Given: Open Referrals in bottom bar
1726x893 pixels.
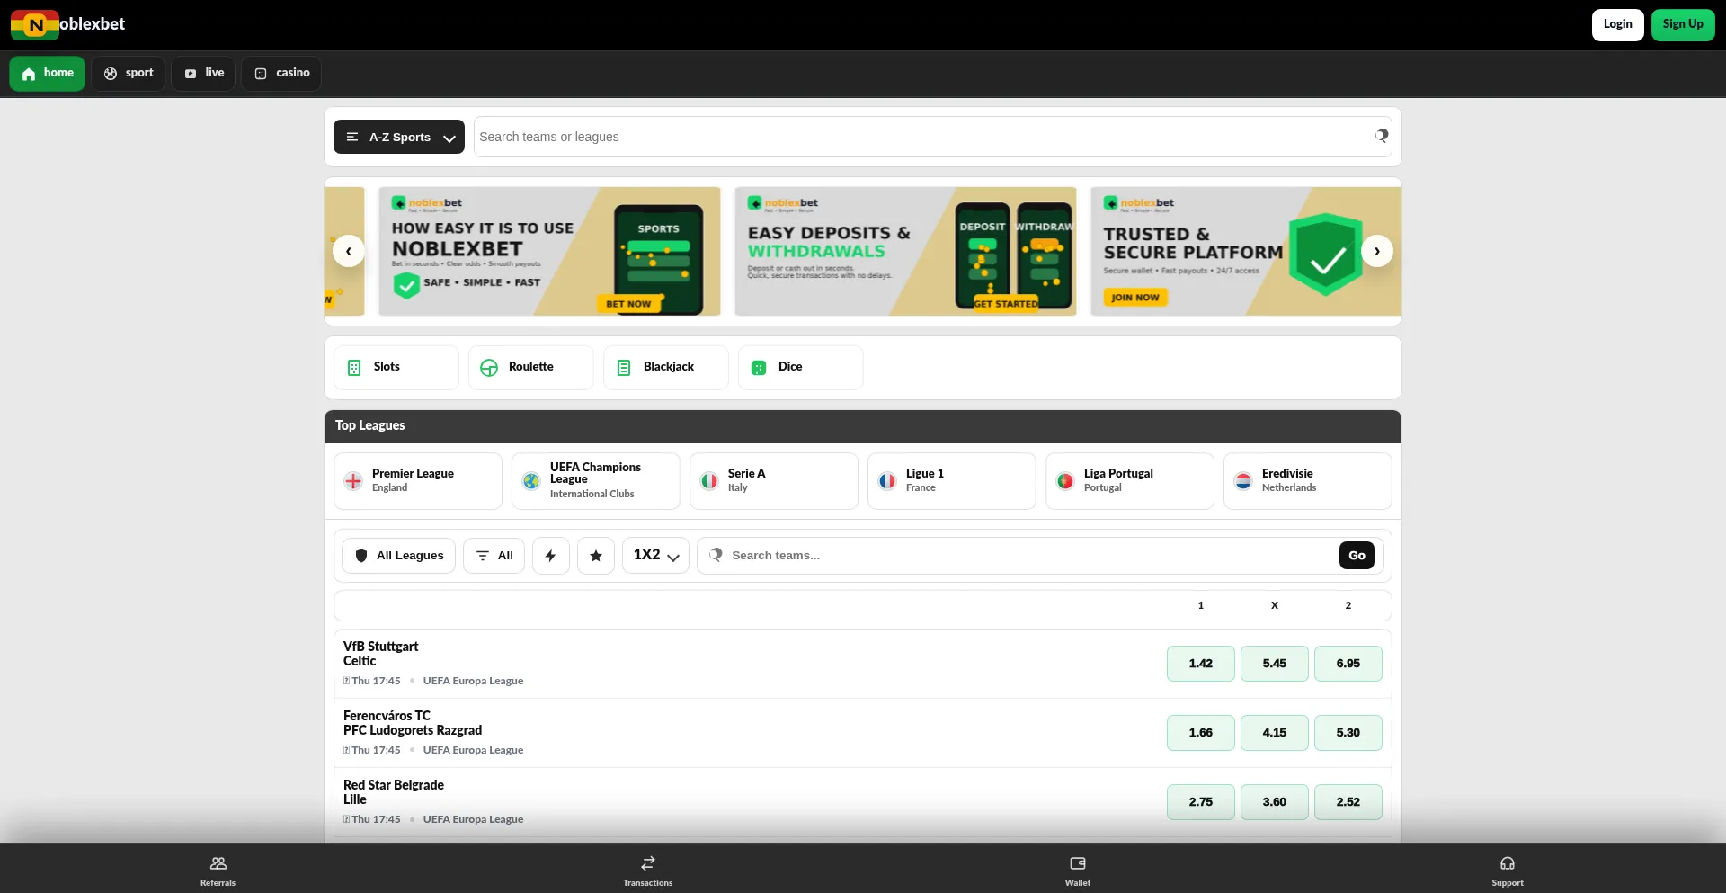Looking at the screenshot, I should pyautogui.click(x=218, y=871).
